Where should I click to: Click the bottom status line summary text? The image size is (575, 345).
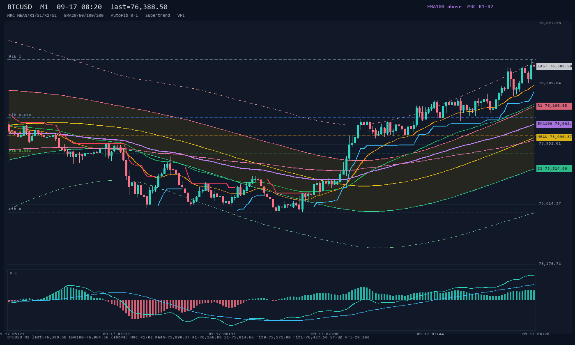click(x=189, y=337)
